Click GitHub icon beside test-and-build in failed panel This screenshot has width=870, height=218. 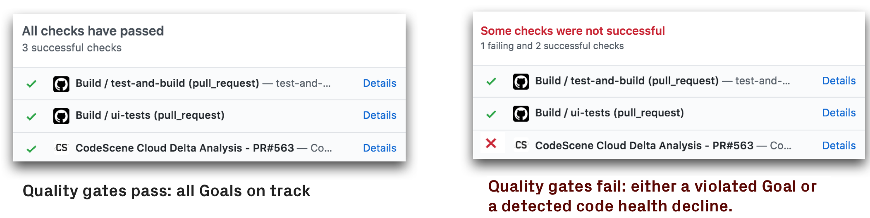click(x=521, y=82)
